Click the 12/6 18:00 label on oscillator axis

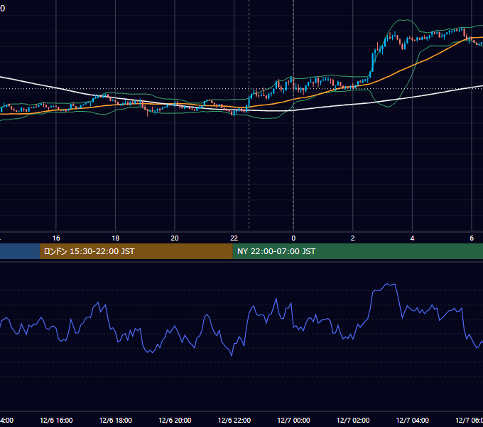point(116,420)
